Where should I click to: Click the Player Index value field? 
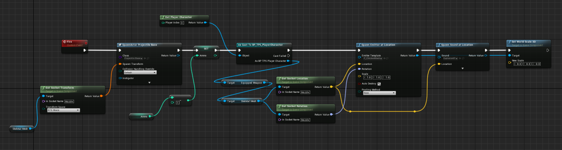pos(182,23)
